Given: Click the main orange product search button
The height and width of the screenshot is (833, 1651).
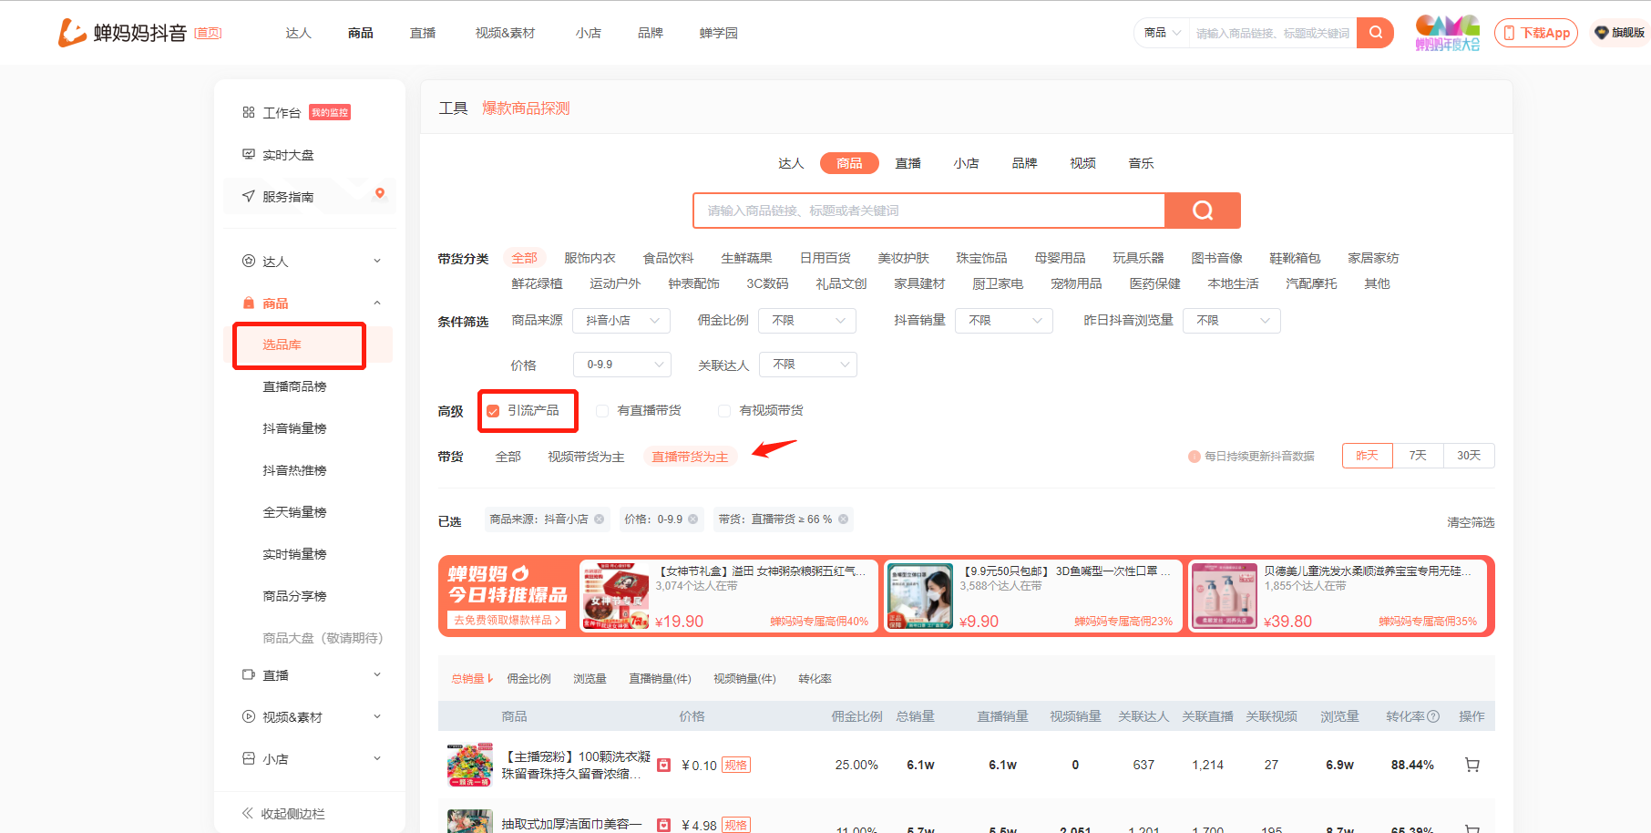Looking at the screenshot, I should pyautogui.click(x=1203, y=211).
